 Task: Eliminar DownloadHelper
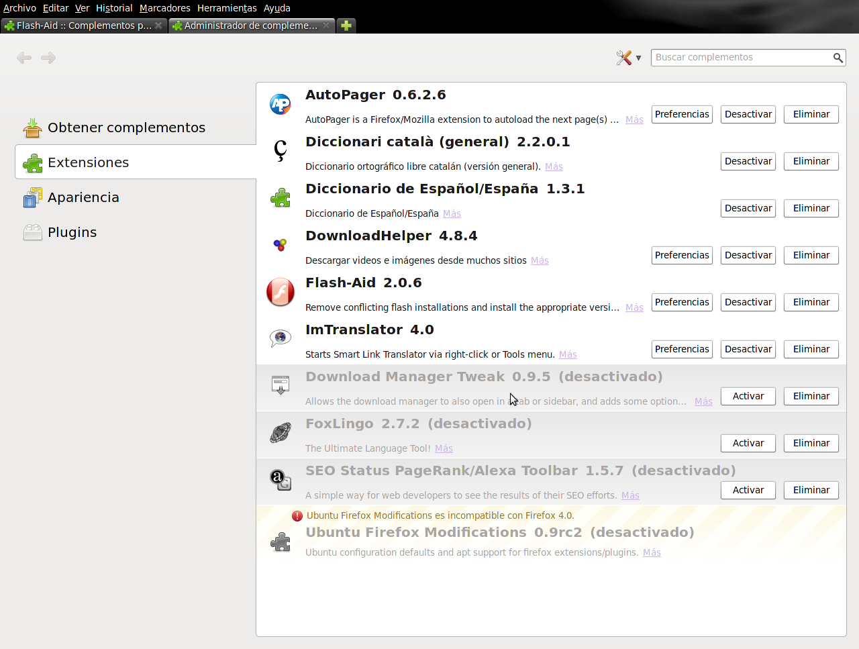[811, 255]
